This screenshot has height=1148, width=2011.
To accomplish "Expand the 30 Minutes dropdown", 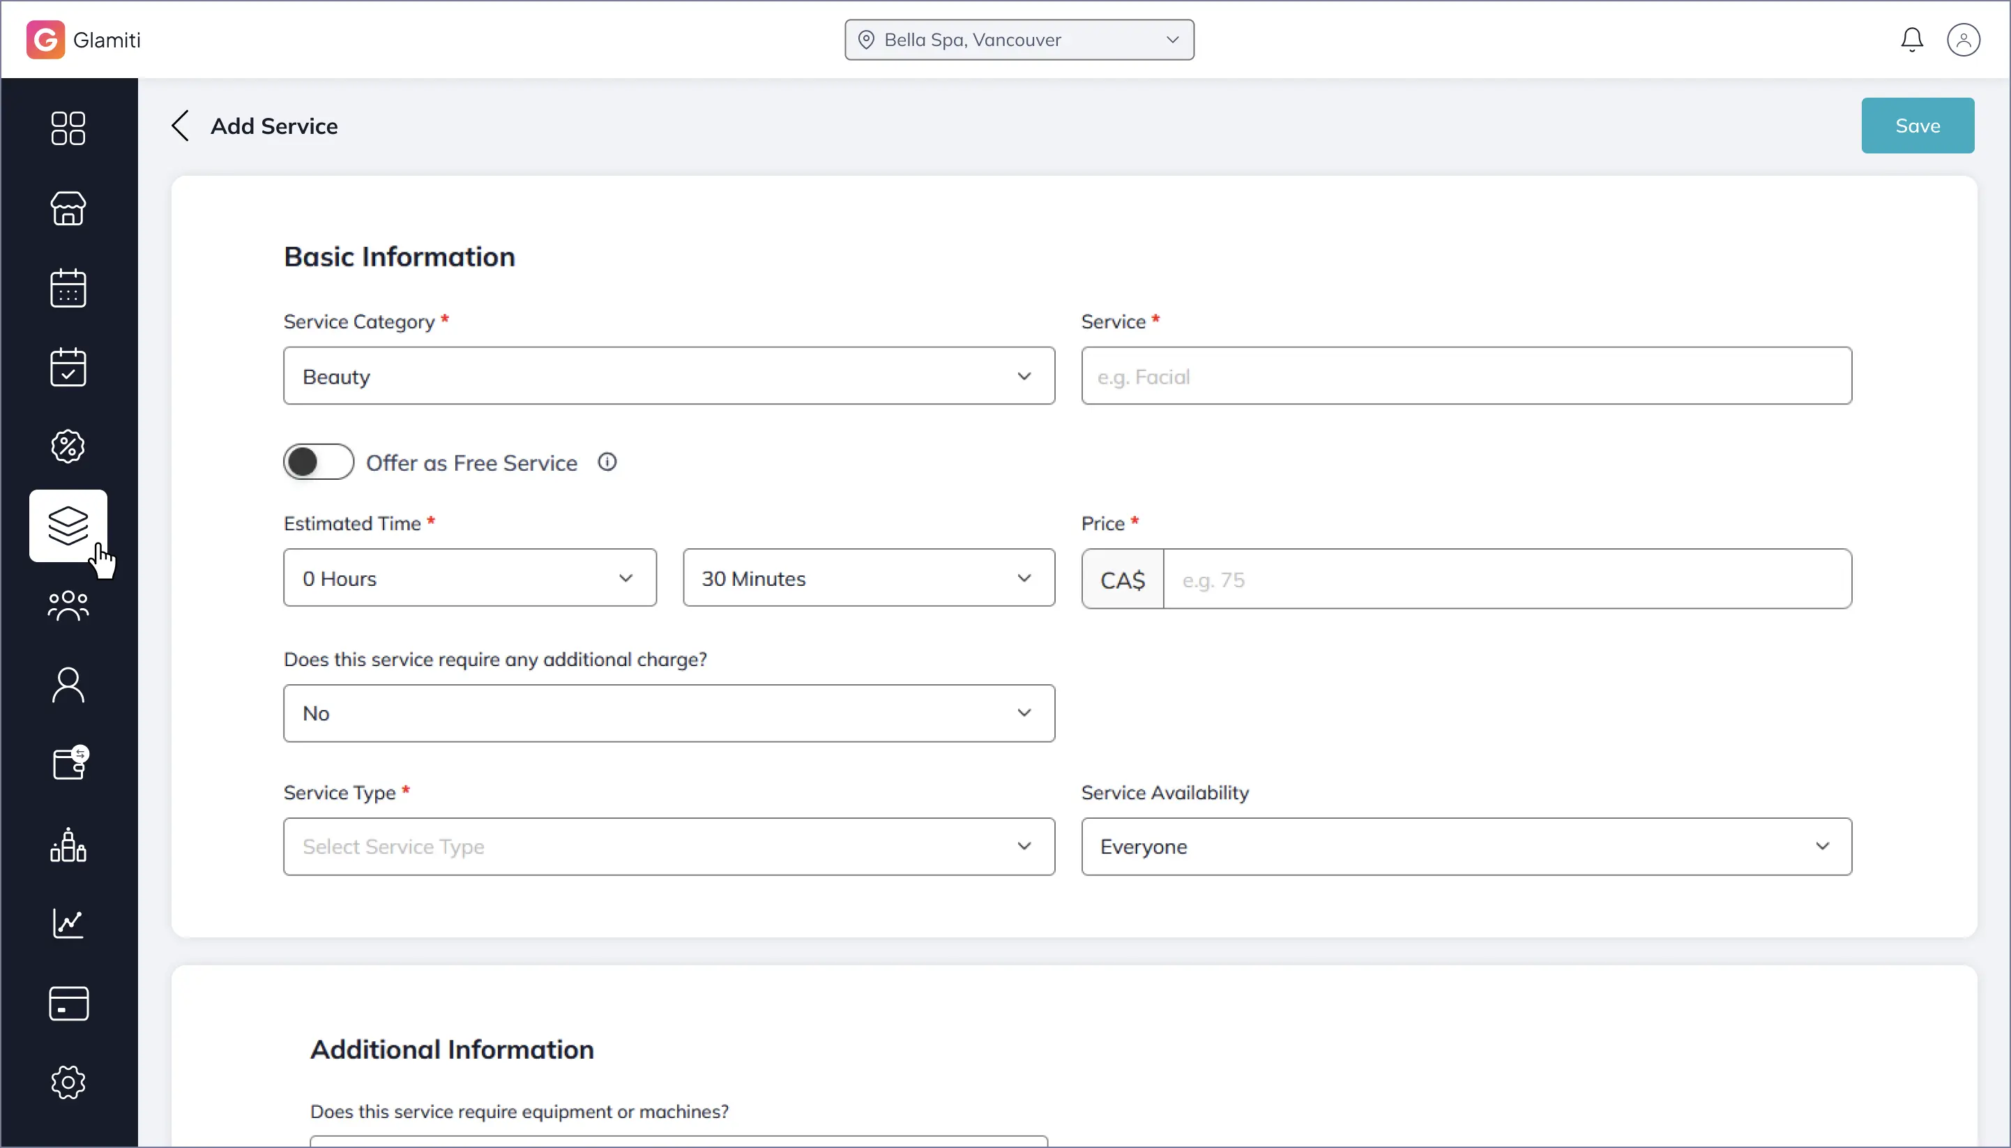I will coord(868,578).
